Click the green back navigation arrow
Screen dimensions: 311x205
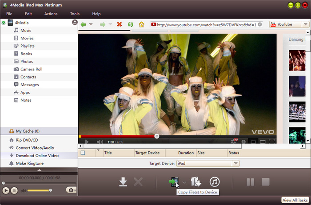83,24
